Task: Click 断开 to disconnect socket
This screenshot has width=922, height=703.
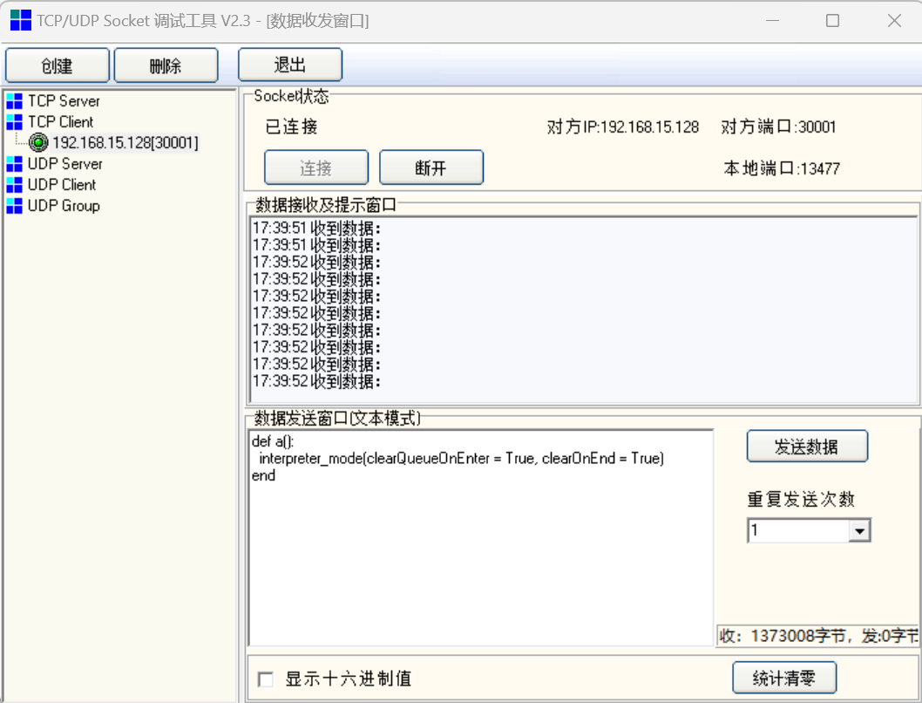Action: 431,168
